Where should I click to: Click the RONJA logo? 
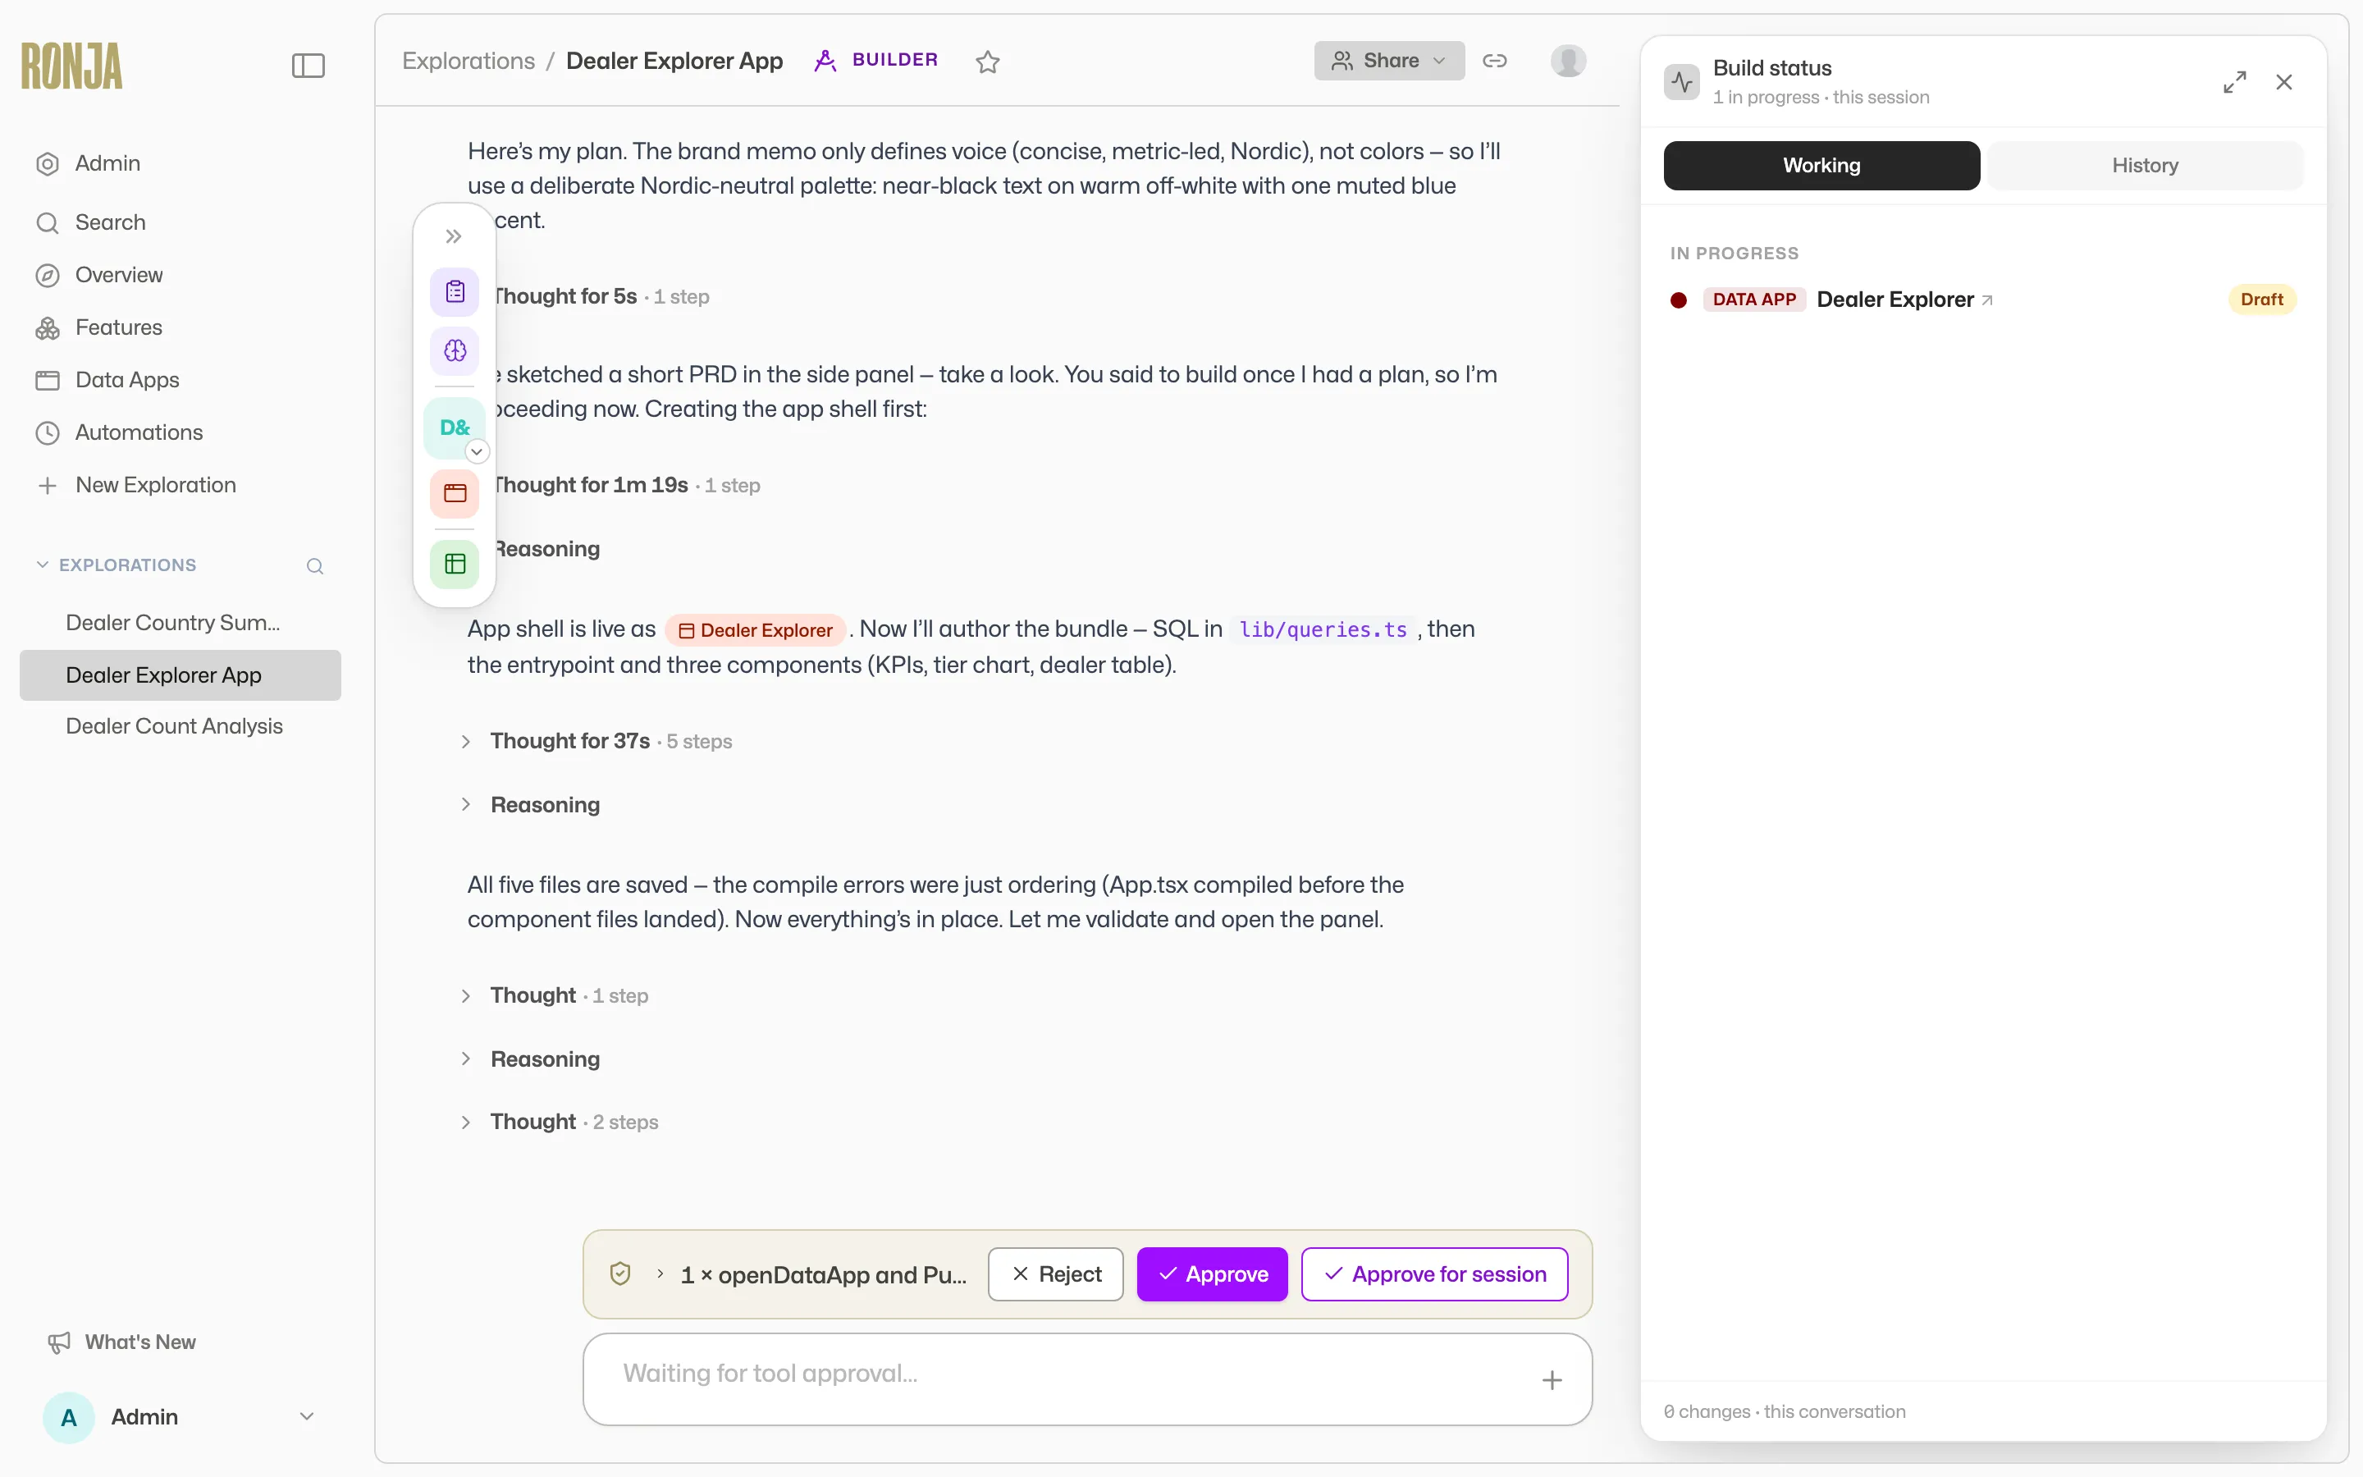(x=72, y=66)
